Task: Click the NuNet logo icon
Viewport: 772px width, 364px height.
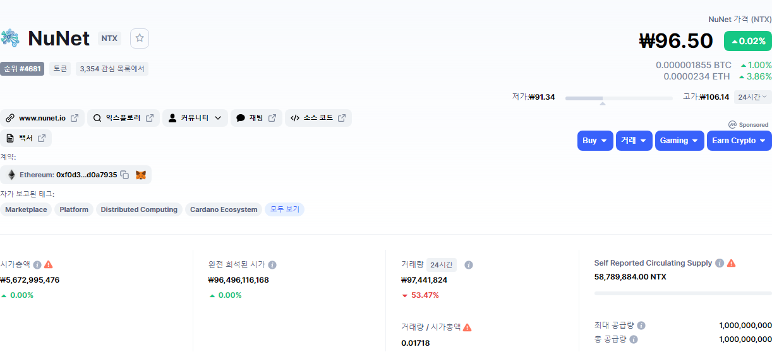Action: [x=9, y=38]
